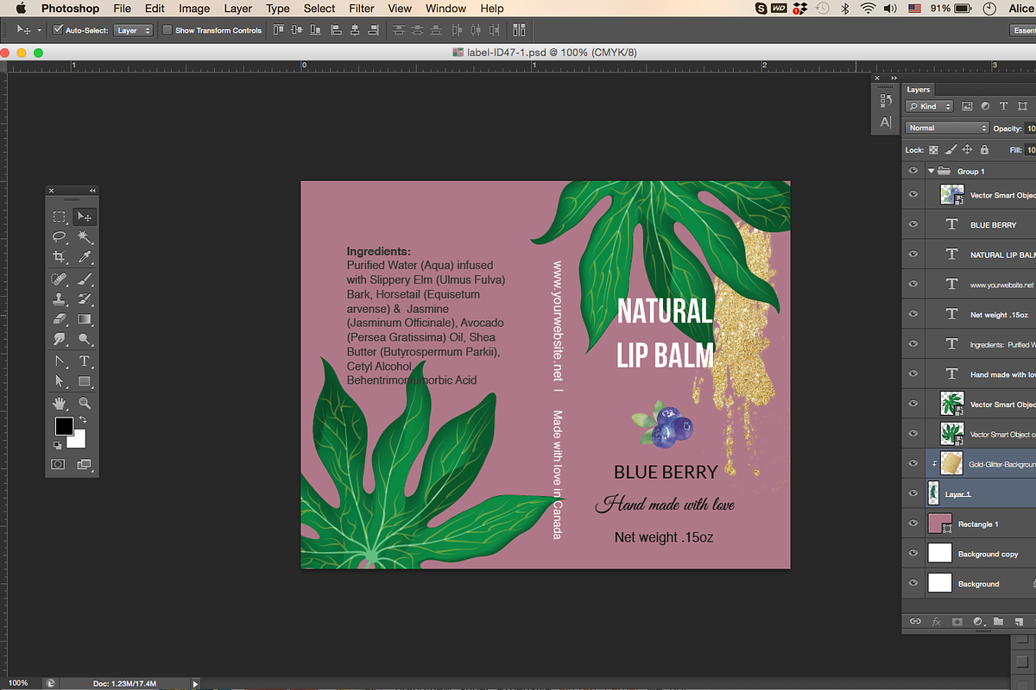Swap foreground and background colors
Image resolution: width=1036 pixels, height=690 pixels.
click(83, 420)
